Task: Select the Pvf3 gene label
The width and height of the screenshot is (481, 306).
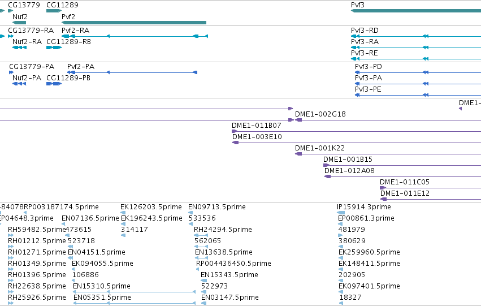Action: (x=358, y=5)
